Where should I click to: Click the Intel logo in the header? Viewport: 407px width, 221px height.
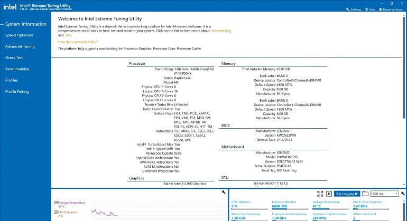pos(10,7)
